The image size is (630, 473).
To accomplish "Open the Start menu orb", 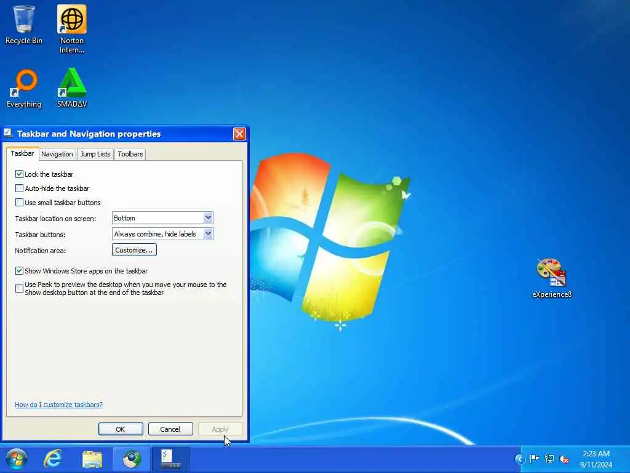I will tap(17, 459).
